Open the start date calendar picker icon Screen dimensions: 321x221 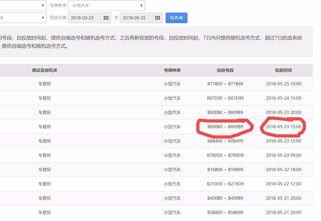tap(106, 18)
